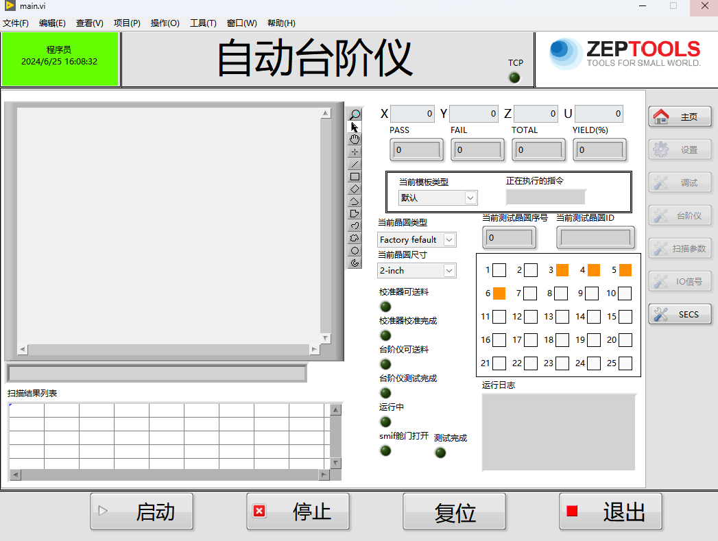
Task: Open the 当前模板类型 dropdown showing 默认
Action: point(438,197)
